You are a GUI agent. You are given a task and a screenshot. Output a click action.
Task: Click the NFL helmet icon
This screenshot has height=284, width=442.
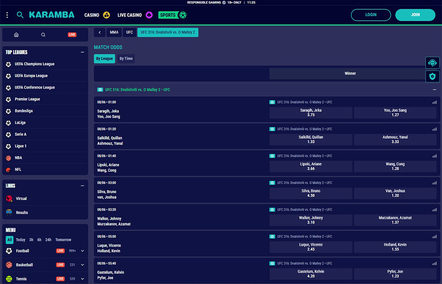point(8,170)
